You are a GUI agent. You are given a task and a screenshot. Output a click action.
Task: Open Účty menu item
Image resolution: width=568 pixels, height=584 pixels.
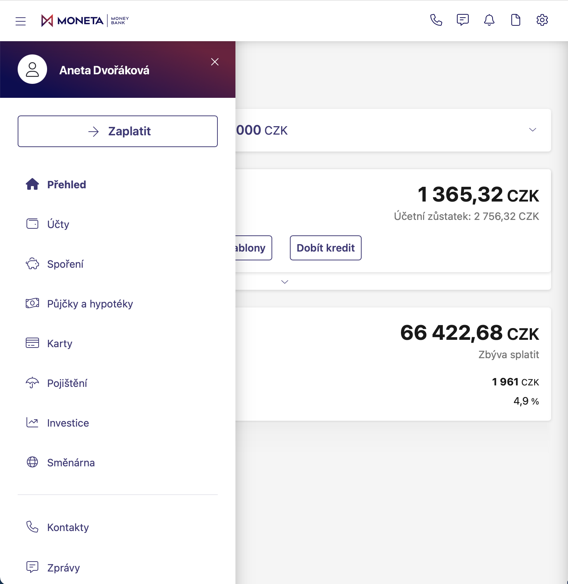point(58,224)
